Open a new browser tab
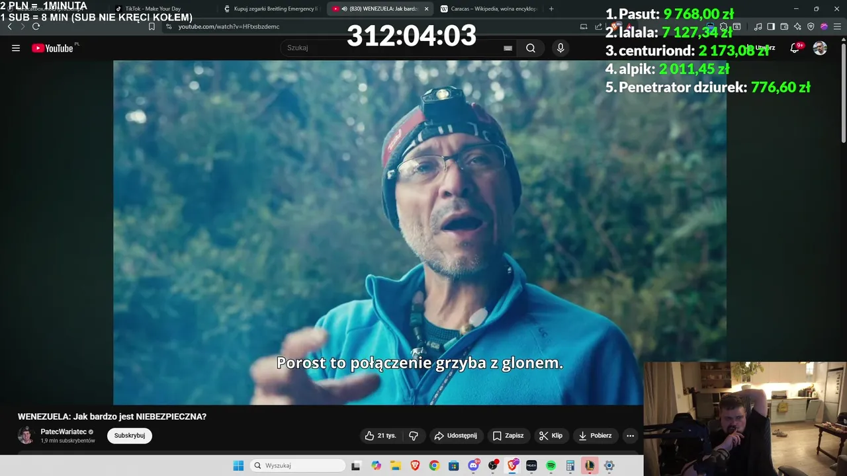847x476 pixels. (x=551, y=9)
